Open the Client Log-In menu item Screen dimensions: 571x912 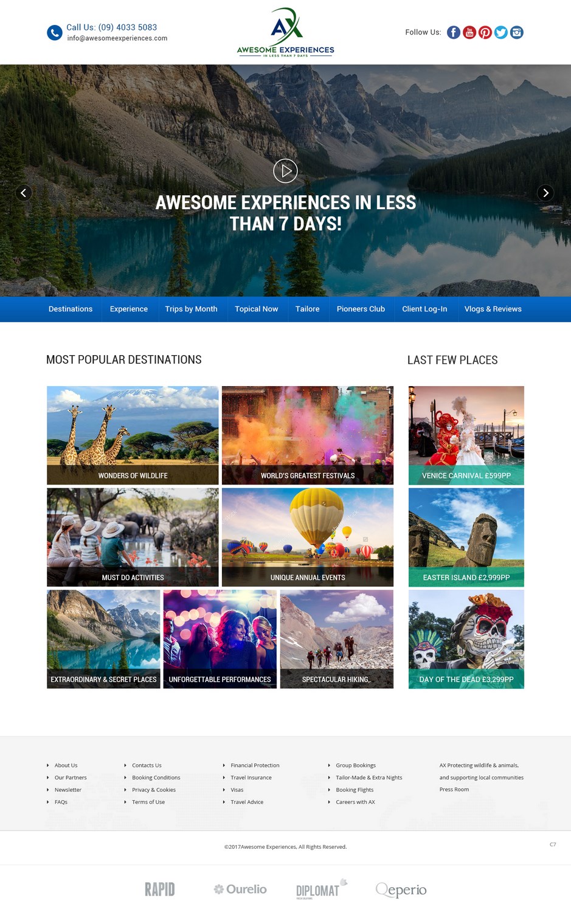[424, 309]
